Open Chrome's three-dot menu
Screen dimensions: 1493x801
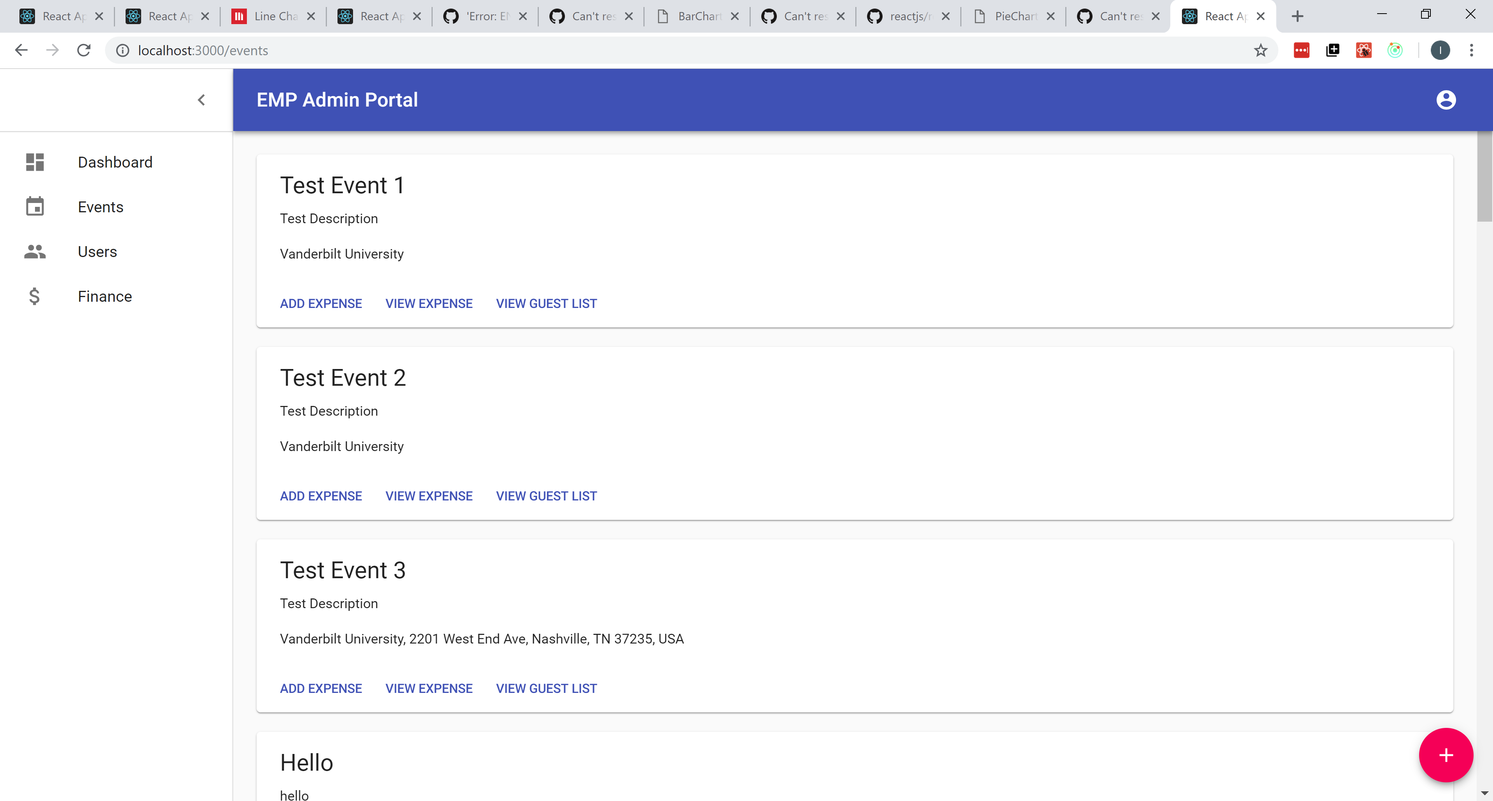1471,51
